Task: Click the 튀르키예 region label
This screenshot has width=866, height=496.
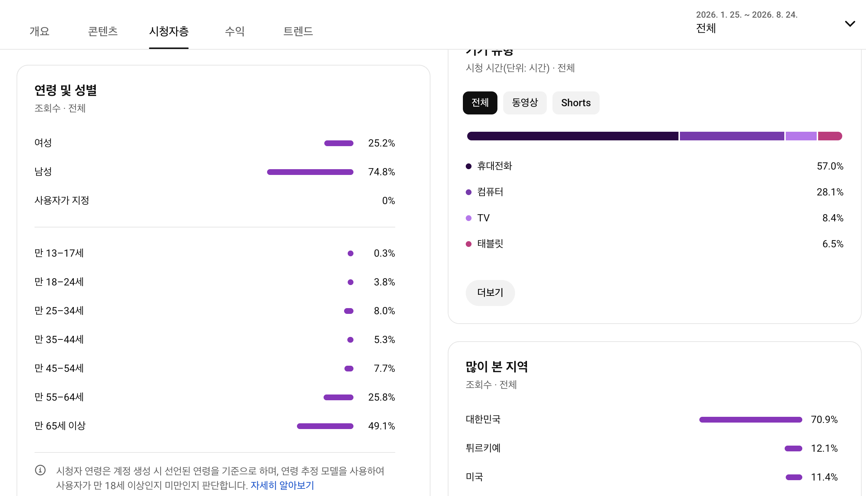Action: (483, 448)
